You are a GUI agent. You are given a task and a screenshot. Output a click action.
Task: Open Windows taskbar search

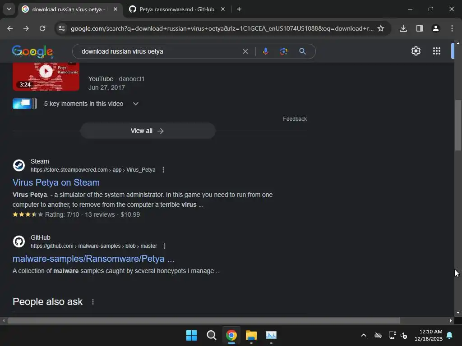point(211,335)
